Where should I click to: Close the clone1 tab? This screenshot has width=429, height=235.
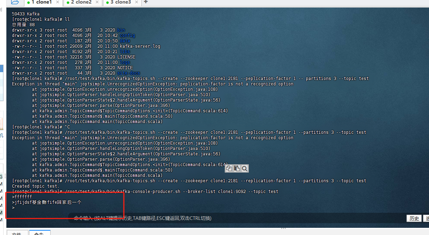coord(57,2)
